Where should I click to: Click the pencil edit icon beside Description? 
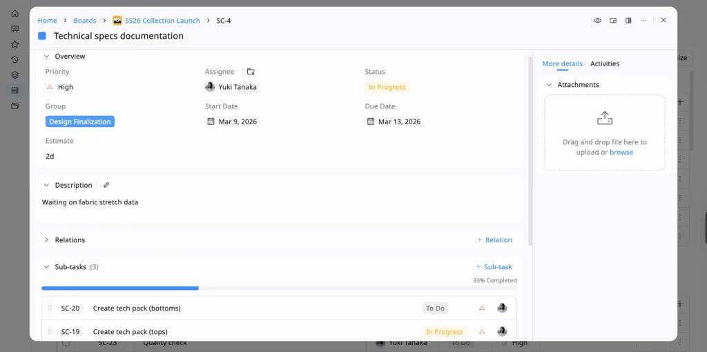tap(106, 185)
